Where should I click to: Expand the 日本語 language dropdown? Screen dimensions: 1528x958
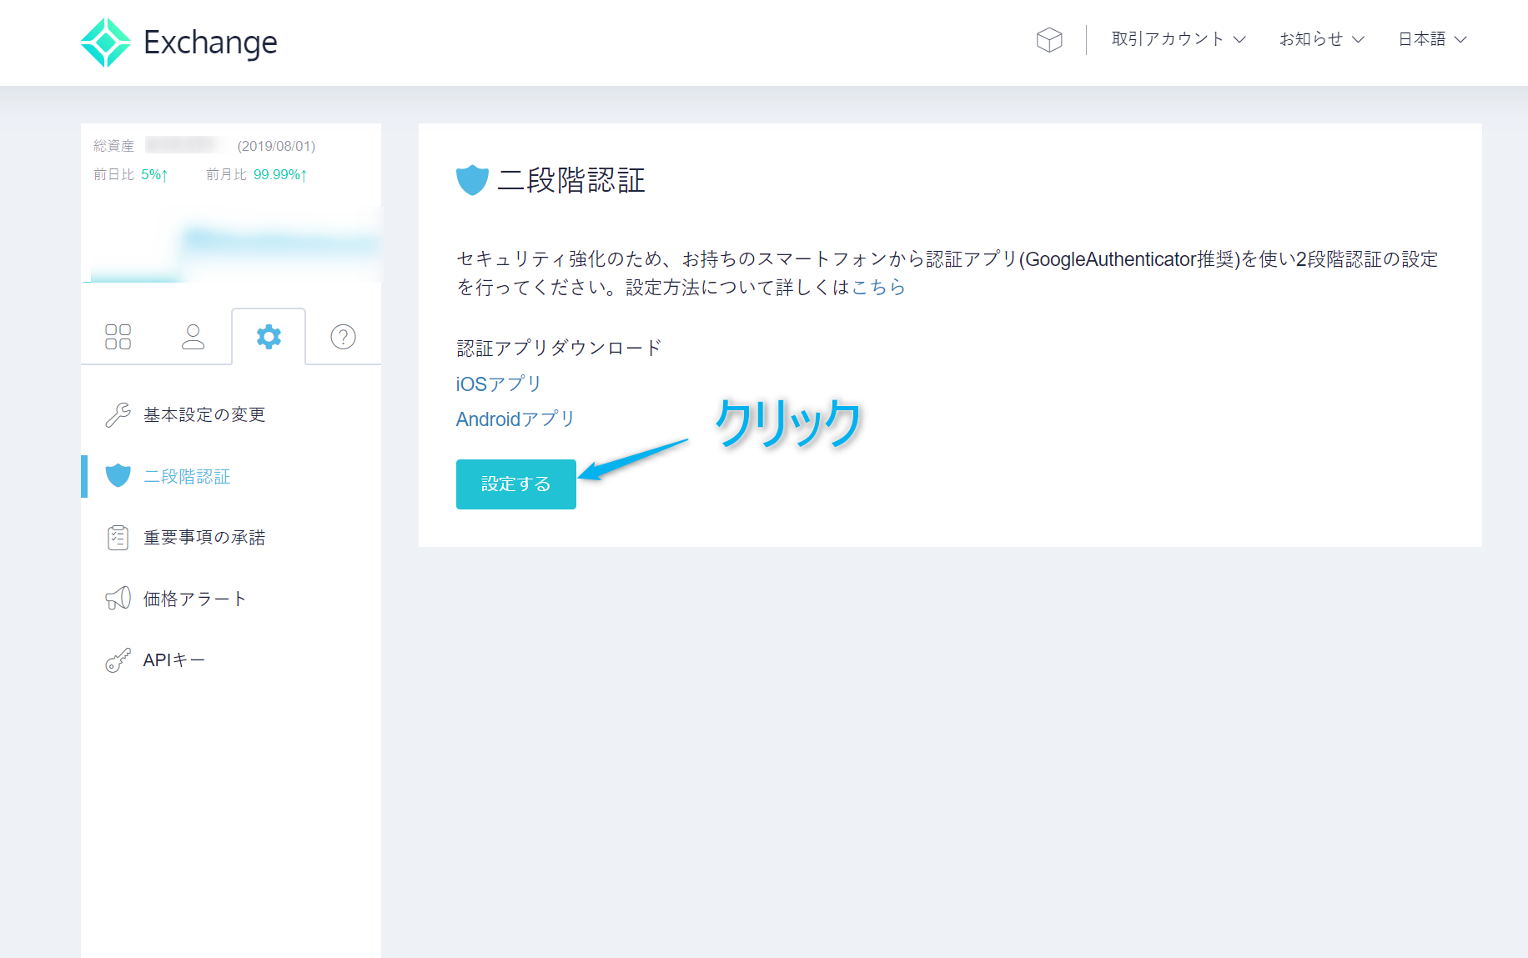click(1425, 38)
